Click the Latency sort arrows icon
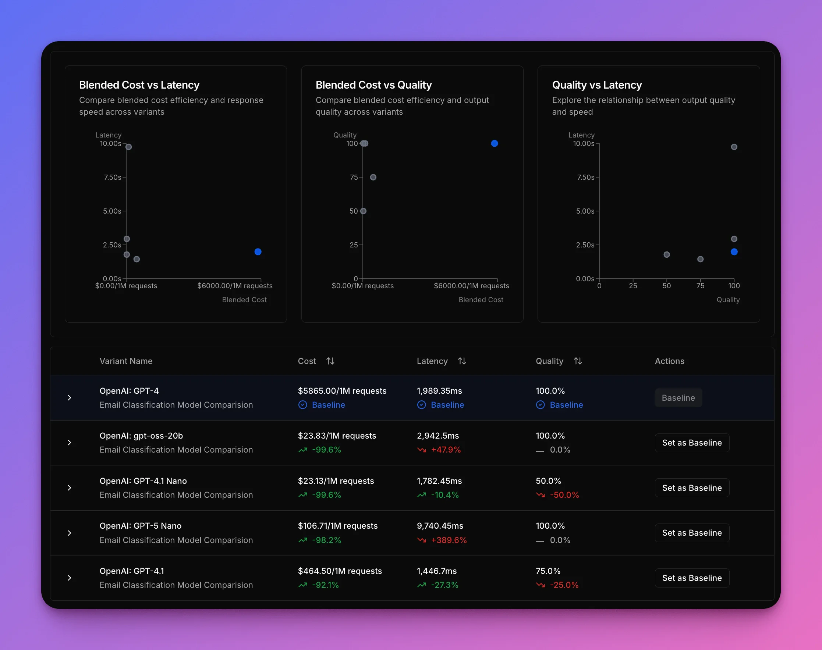Viewport: 822px width, 650px height. pyautogui.click(x=462, y=361)
